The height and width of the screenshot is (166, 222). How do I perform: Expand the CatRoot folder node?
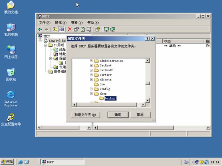point(91,66)
